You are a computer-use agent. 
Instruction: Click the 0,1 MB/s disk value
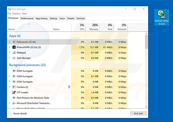pyautogui.click(x=108, y=47)
